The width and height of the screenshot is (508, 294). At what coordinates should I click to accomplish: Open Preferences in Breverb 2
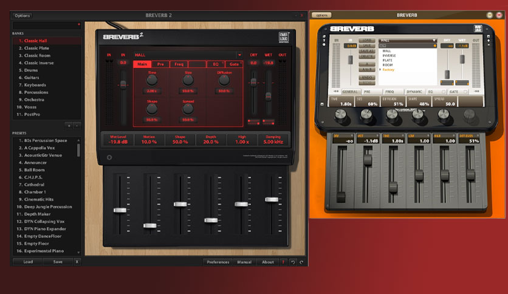tap(218, 262)
